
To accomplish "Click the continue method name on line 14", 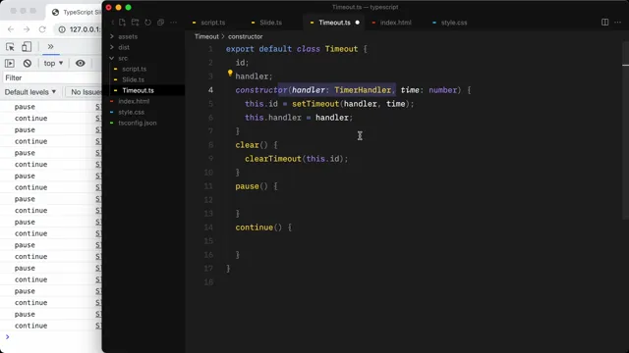I will pyautogui.click(x=254, y=227).
